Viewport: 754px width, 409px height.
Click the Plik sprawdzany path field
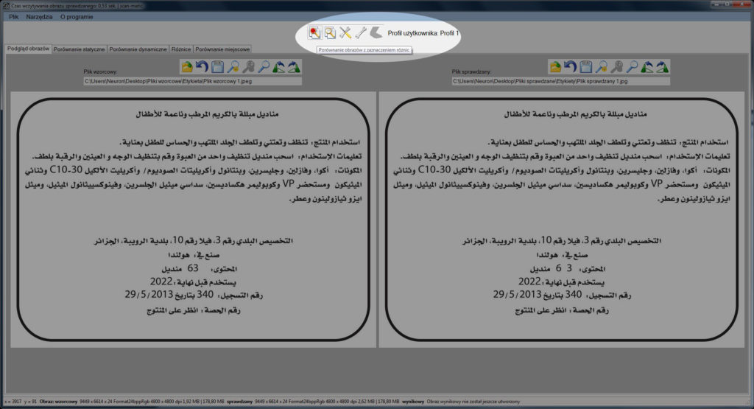point(560,81)
